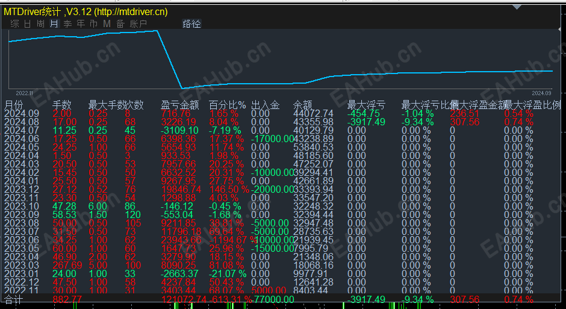The image size is (566, 309).
Task: Click balance 44072.74 in 2024.09 row
Action: 313,114
